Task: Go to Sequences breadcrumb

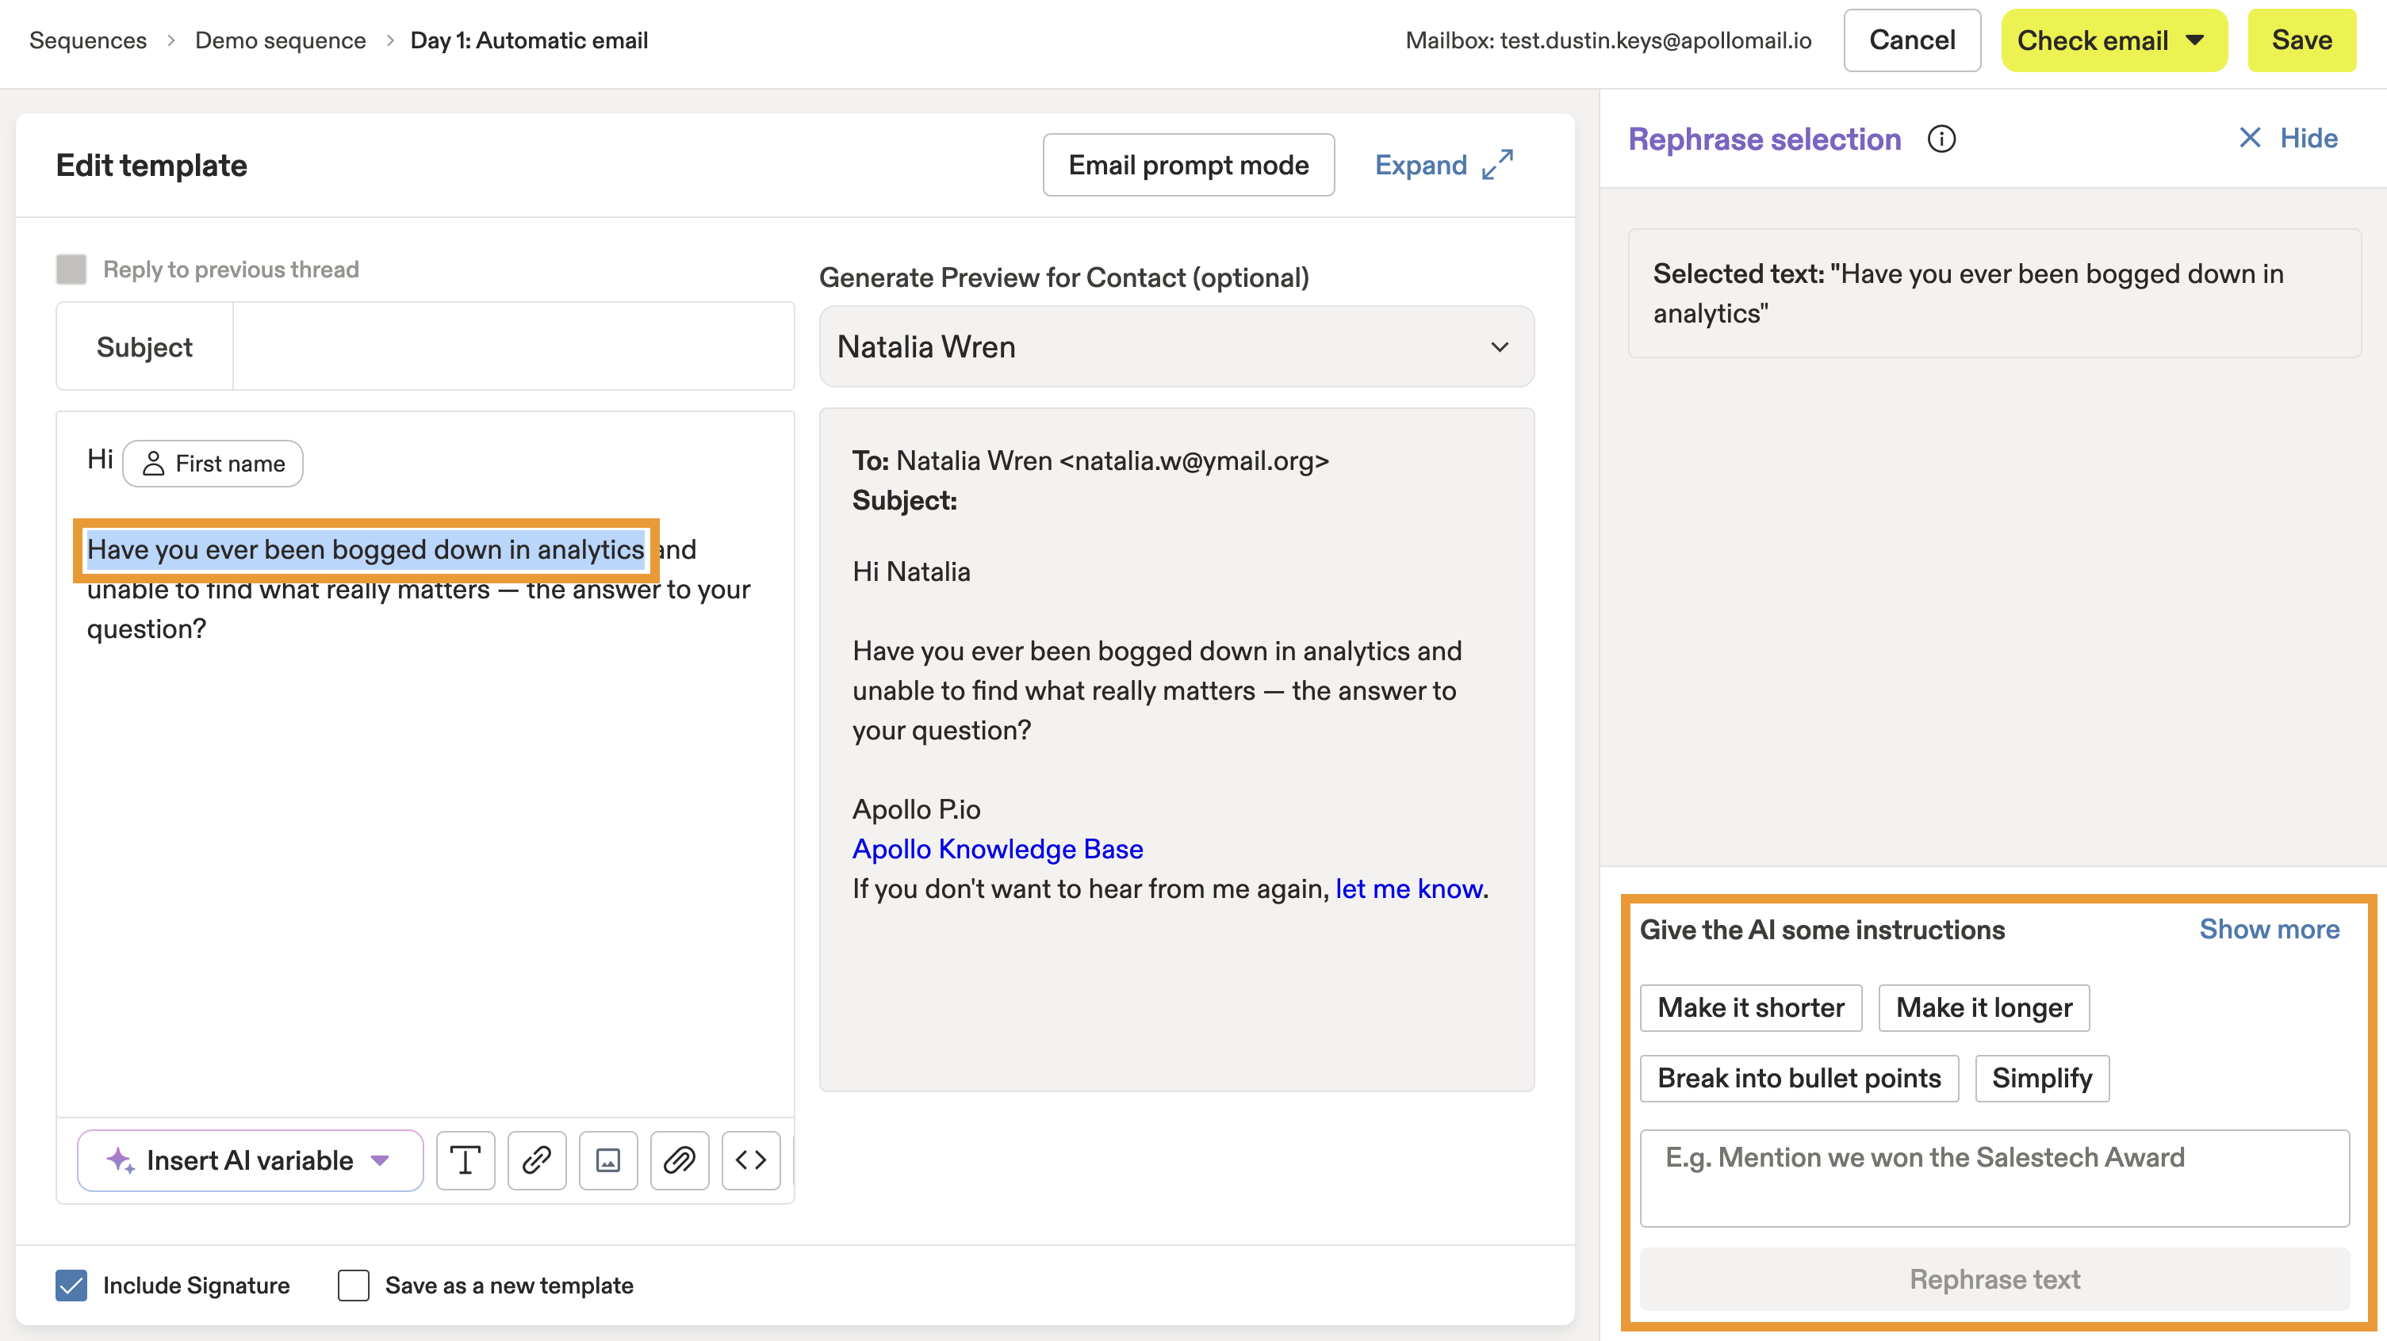Action: click(88, 40)
